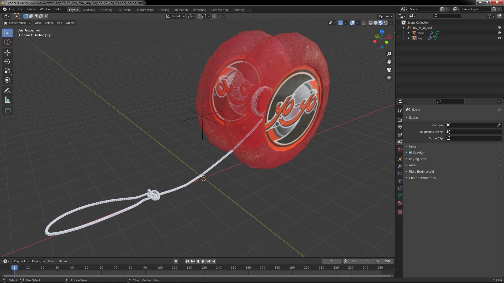Open the Add menu in viewport
504x283 pixels.
point(60,23)
